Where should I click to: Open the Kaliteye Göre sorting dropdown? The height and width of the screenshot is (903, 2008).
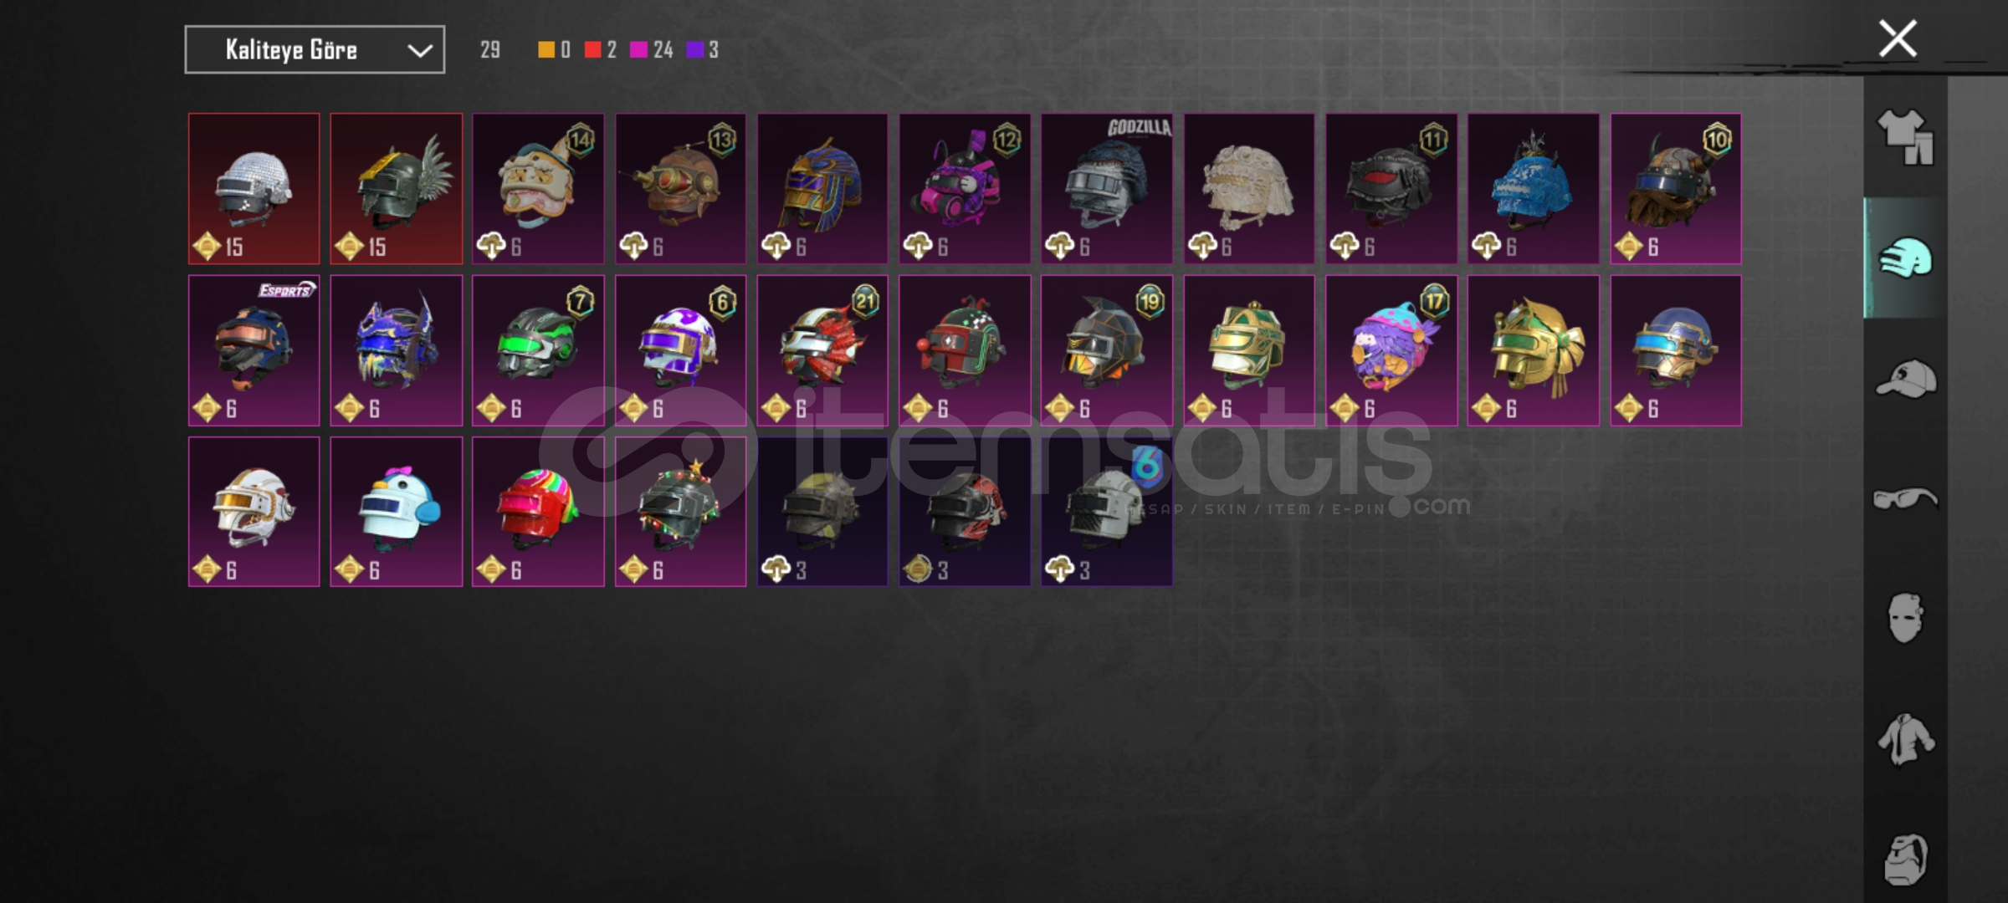[x=315, y=50]
